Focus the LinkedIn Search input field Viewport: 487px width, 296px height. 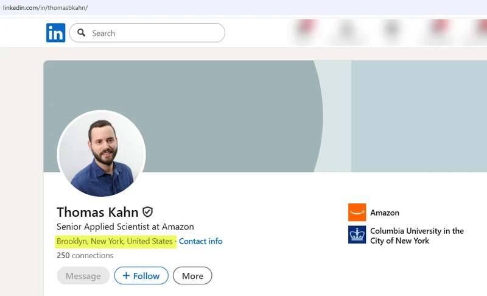(x=155, y=33)
